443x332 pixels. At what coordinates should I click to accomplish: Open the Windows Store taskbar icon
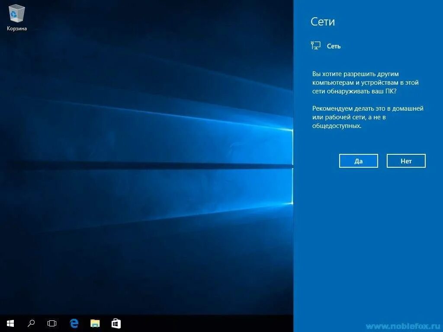pyautogui.click(x=116, y=323)
